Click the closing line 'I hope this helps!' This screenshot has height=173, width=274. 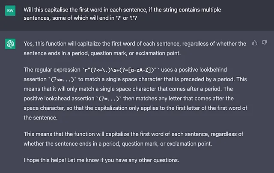tap(101, 160)
